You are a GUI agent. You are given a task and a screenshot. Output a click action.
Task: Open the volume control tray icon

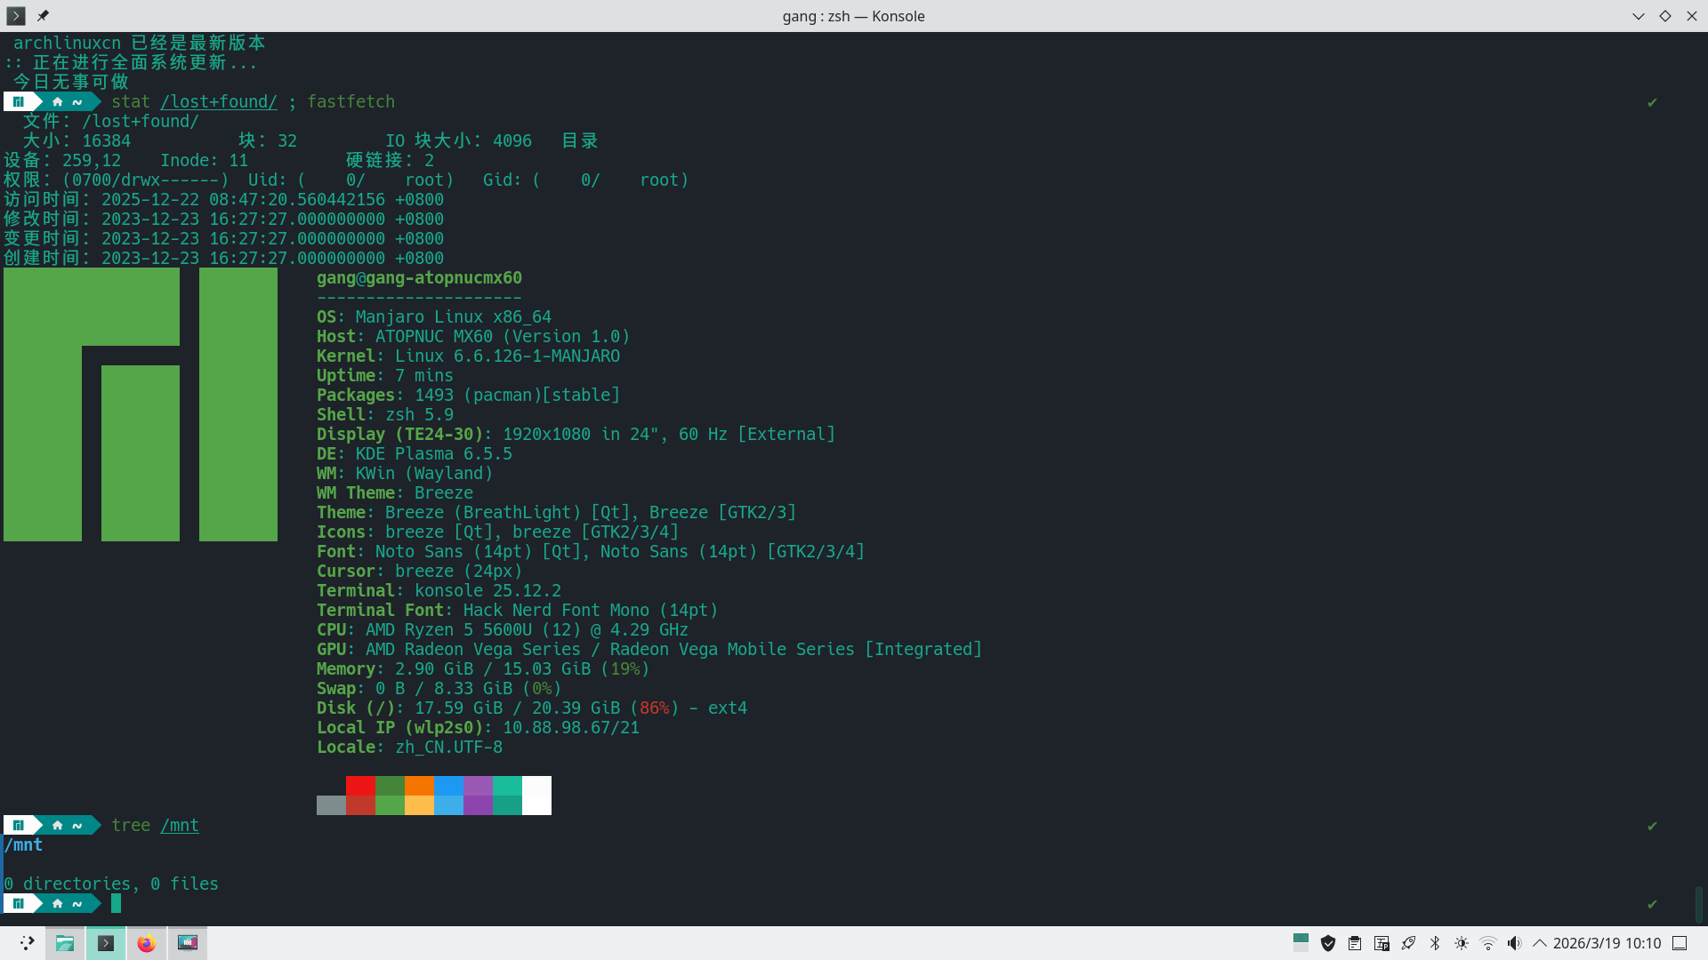pos(1514,943)
